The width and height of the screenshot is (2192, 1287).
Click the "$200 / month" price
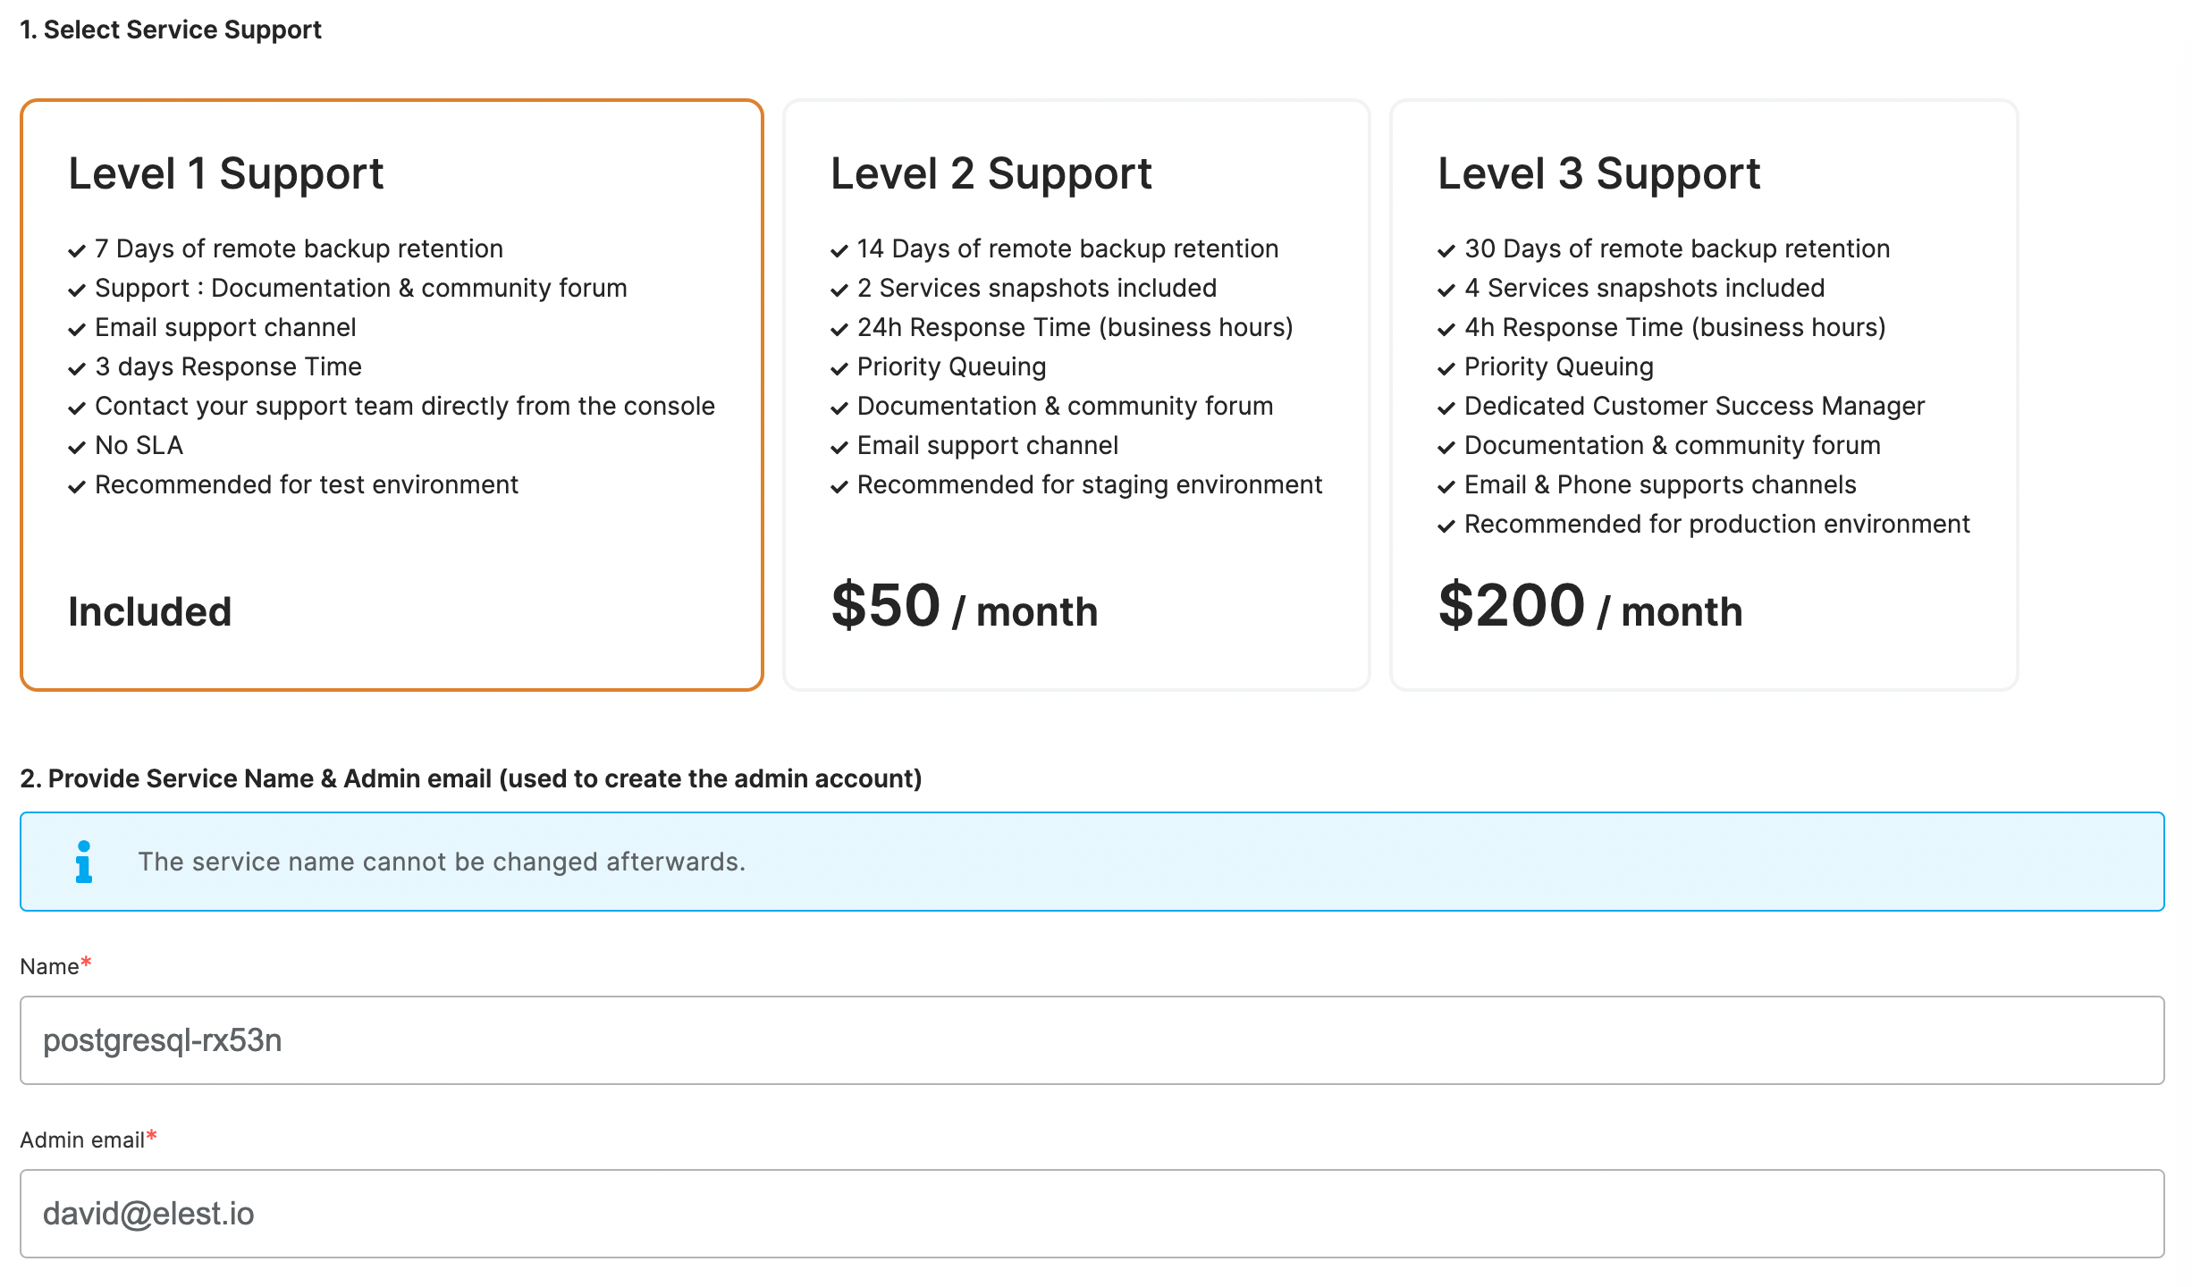(x=1589, y=608)
